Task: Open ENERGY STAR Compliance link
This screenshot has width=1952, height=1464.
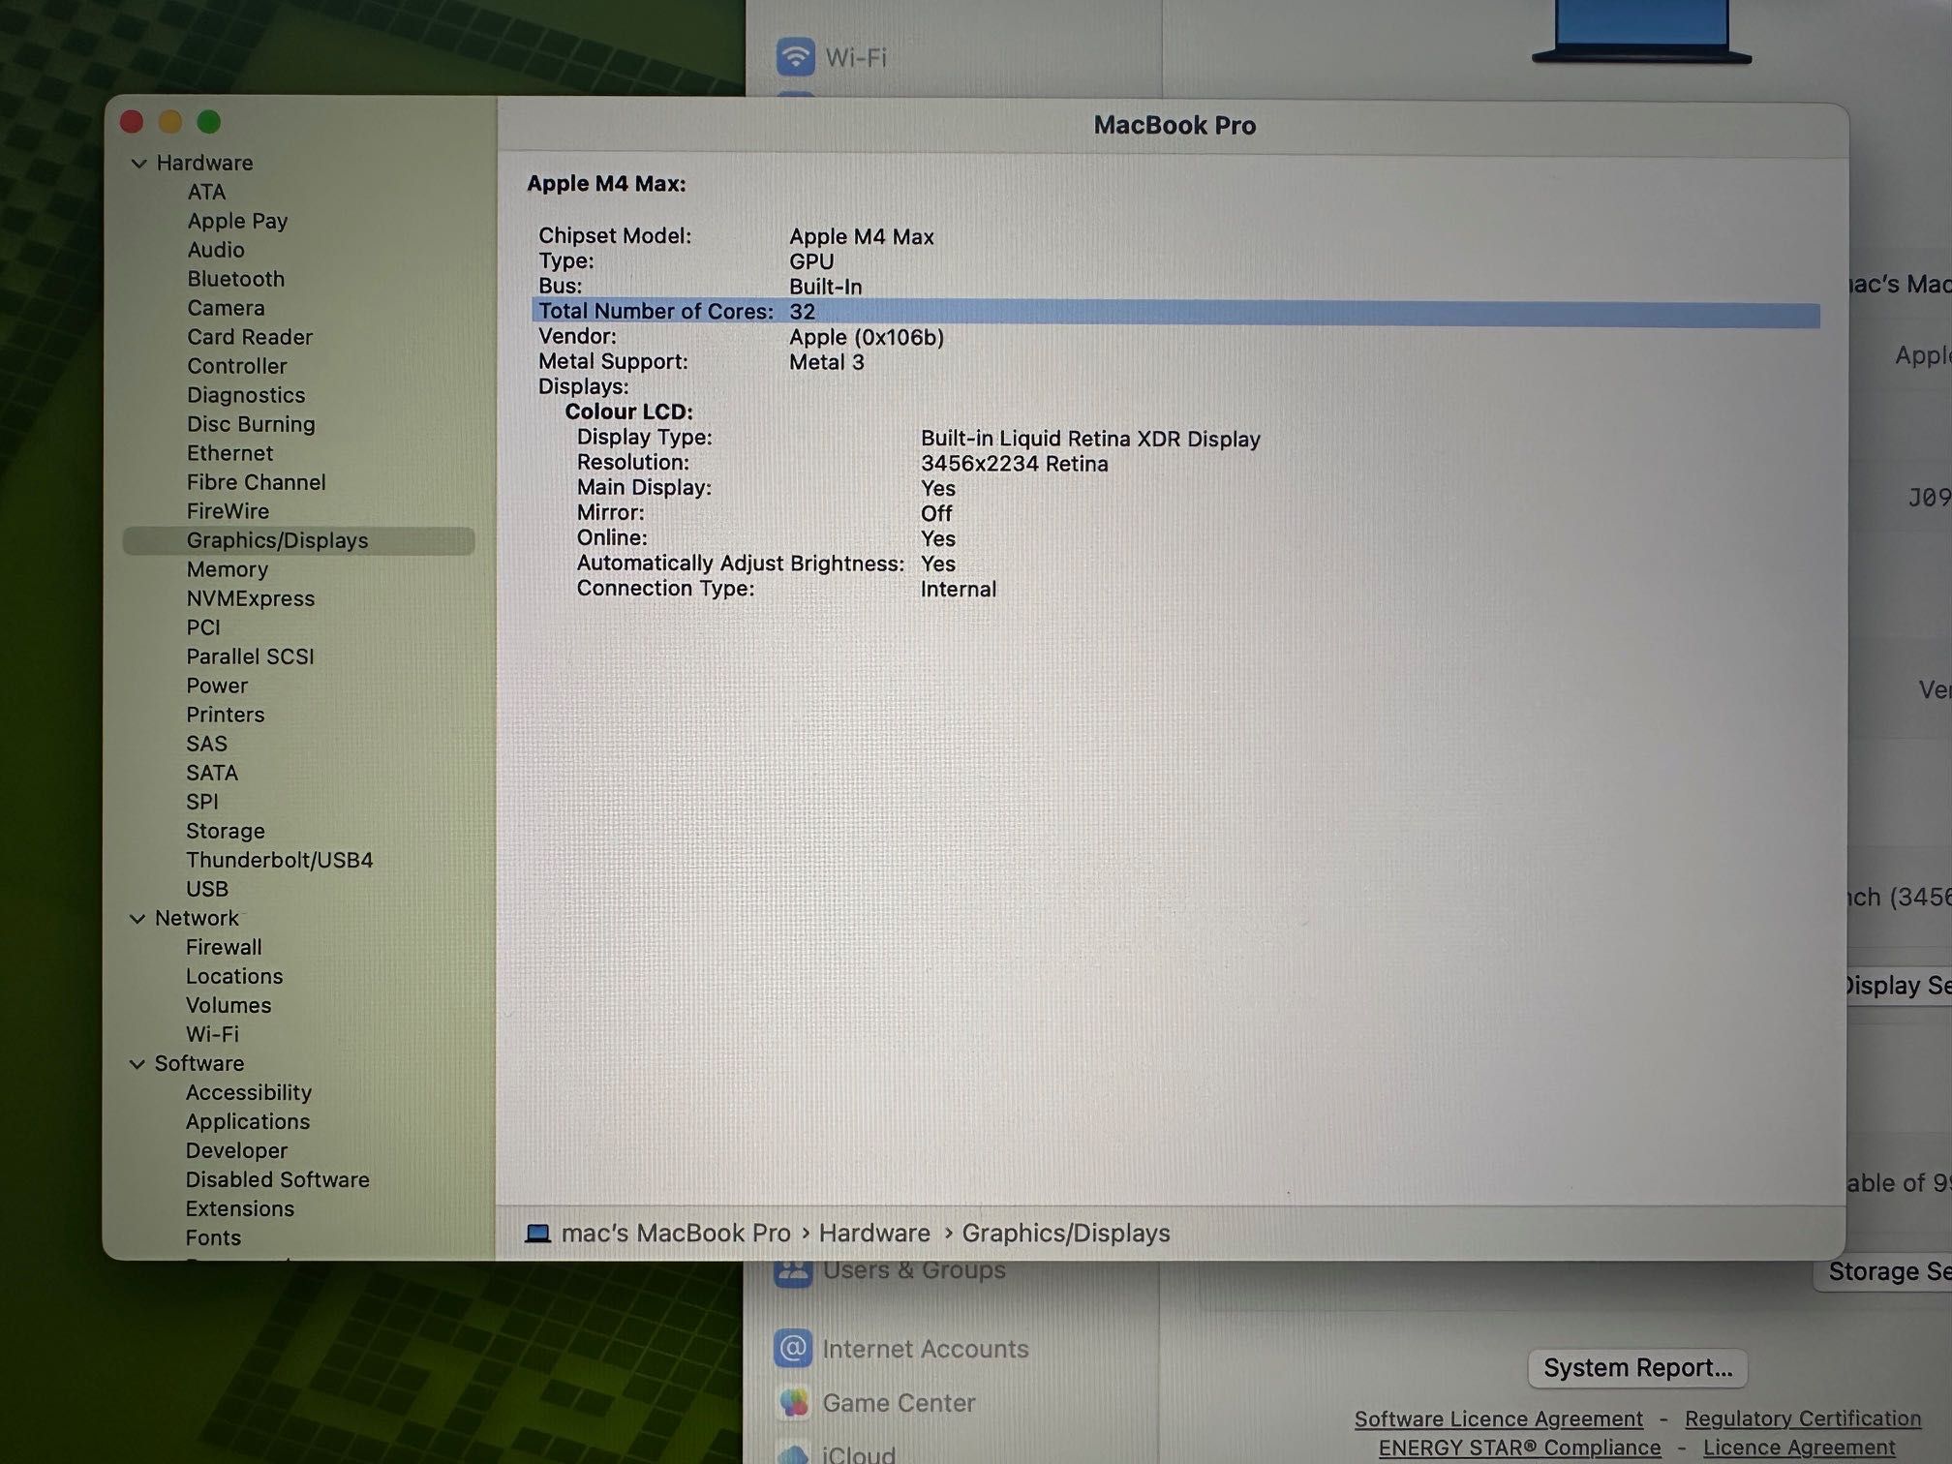Action: click(x=1519, y=1449)
